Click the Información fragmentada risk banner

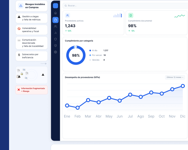(32, 90)
